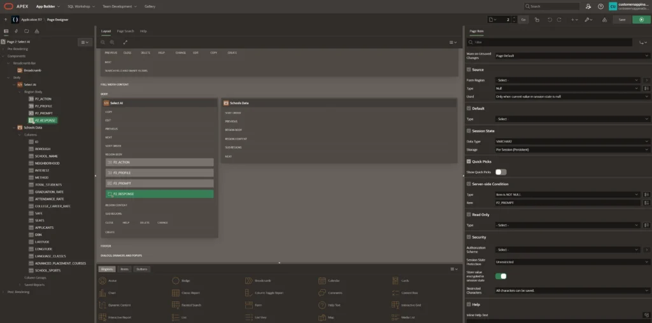The height and width of the screenshot is (323, 652).
Task: Disable Store value encrypted in session state
Action: tap(500, 276)
